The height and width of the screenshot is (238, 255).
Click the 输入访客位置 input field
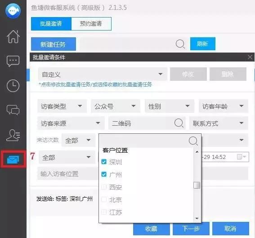[67, 174]
